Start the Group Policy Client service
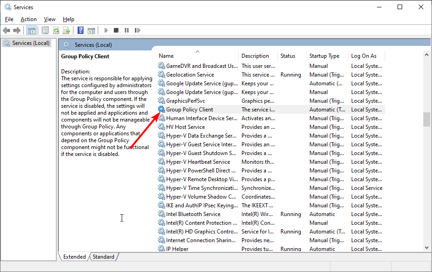 click(106, 30)
